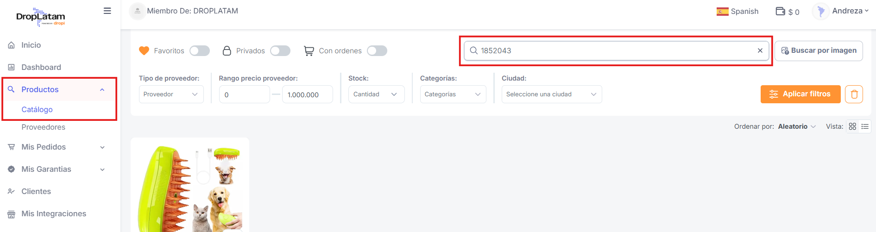Open the Proveedor type dropdown
The width and height of the screenshot is (876, 232).
click(x=171, y=94)
